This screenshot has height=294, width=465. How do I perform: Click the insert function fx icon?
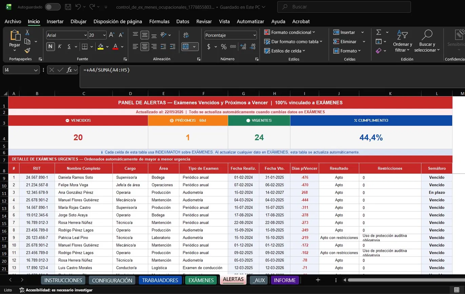69,70
